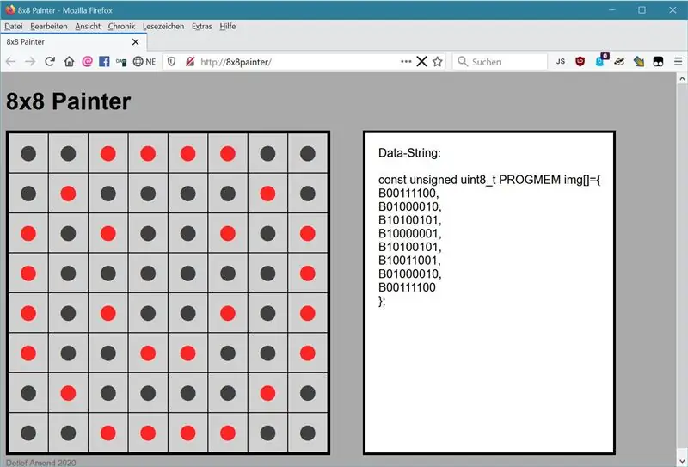
Task: Stop loading with the X icon
Action: [421, 61]
